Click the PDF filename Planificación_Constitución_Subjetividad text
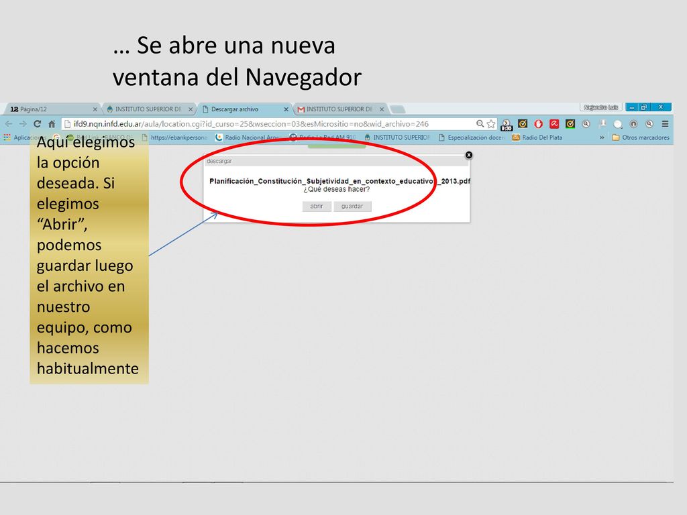Viewport: 687px width, 515px height. coord(339,181)
